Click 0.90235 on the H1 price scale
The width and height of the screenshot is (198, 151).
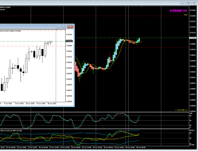coord(193,72)
